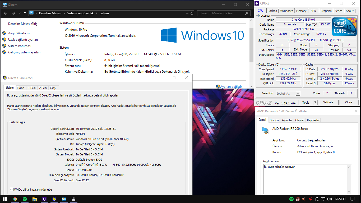Viewport: 361px width, 203px height.
Task: Click the system volume speaker tray icon
Action: point(330,199)
